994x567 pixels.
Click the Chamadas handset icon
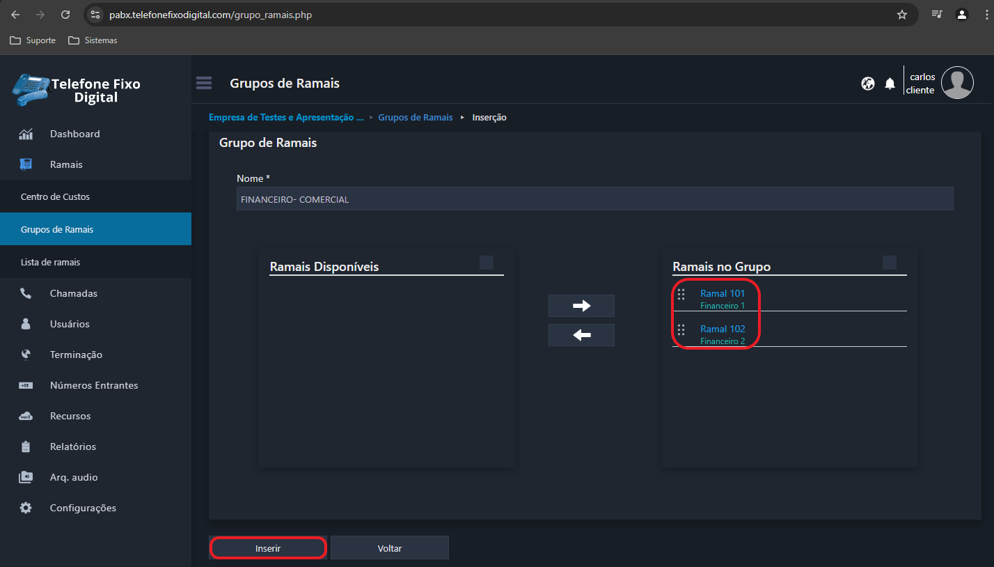point(26,293)
